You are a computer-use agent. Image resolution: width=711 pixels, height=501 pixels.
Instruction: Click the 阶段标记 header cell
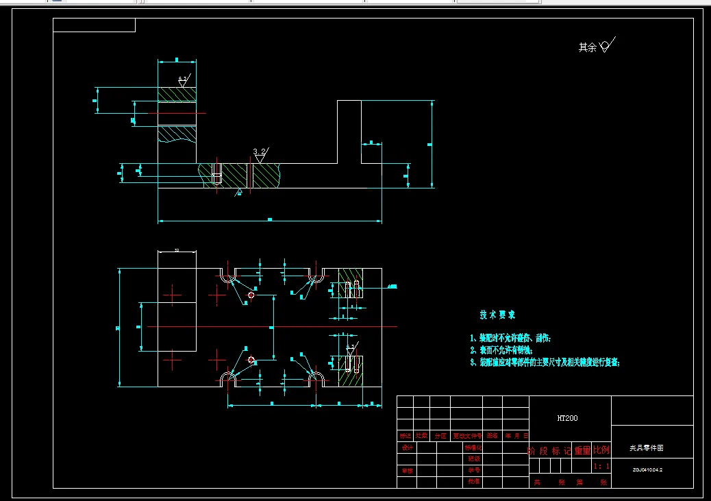pos(549,451)
